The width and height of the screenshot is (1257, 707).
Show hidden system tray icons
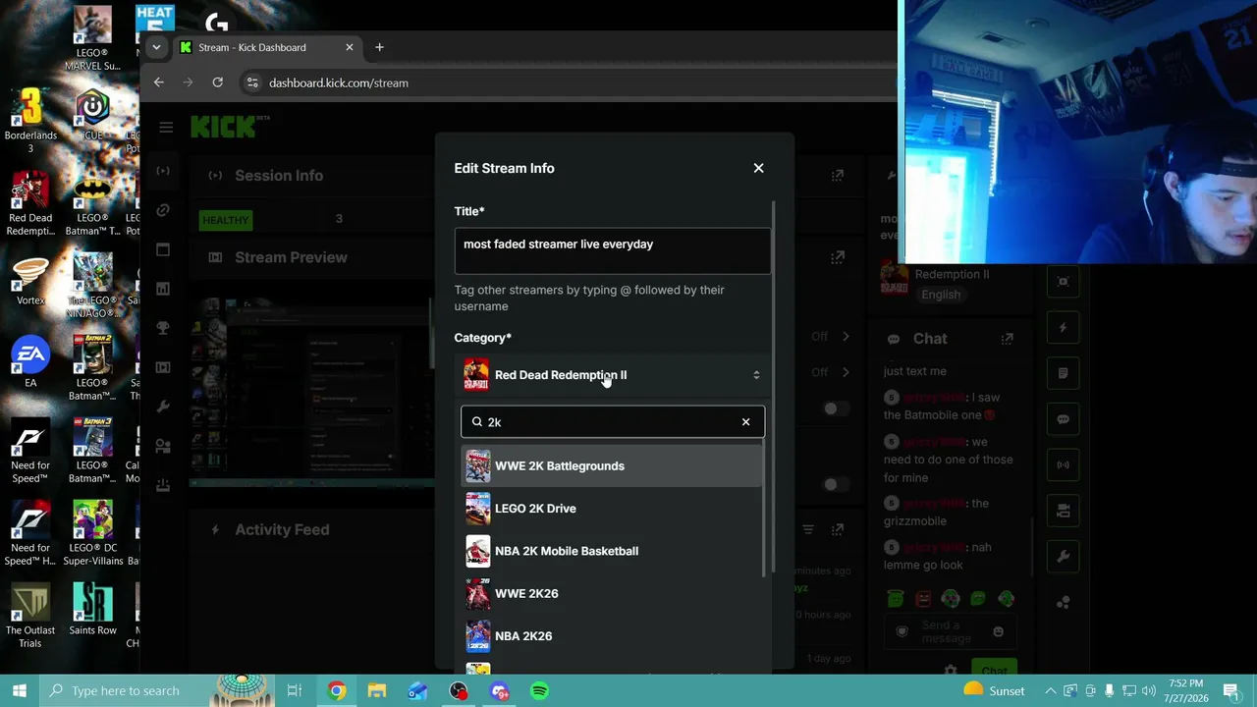tap(1050, 690)
